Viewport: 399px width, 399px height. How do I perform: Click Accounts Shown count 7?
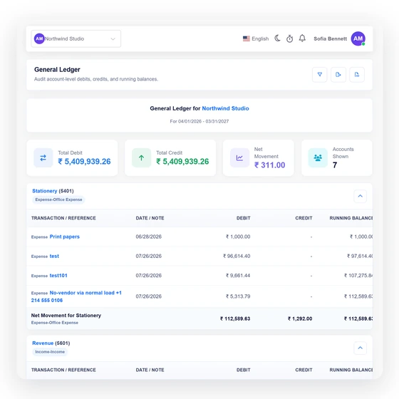point(335,165)
